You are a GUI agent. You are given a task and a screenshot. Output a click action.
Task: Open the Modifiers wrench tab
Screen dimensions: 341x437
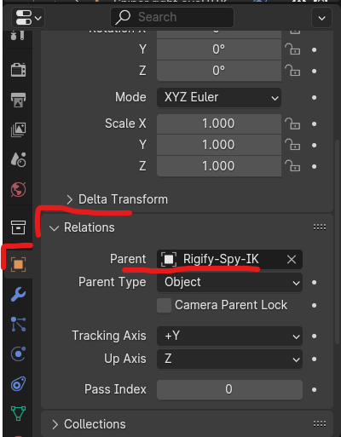coord(19,294)
